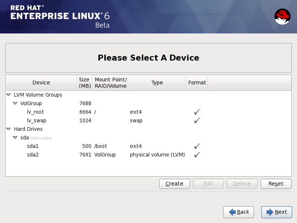Collapse the LVM Volume Groups tree
The image size is (297, 223).
tap(9, 95)
